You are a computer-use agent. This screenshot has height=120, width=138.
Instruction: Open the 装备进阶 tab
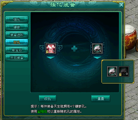(x=17, y=35)
